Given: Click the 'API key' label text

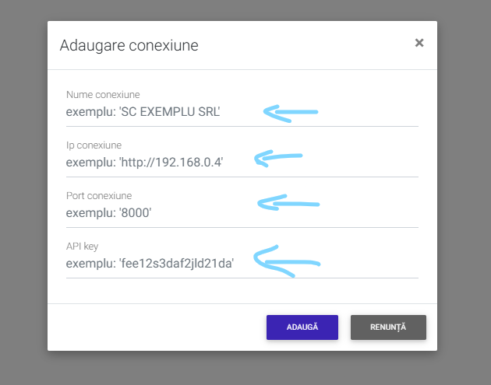Looking at the screenshot, I should [x=82, y=247].
